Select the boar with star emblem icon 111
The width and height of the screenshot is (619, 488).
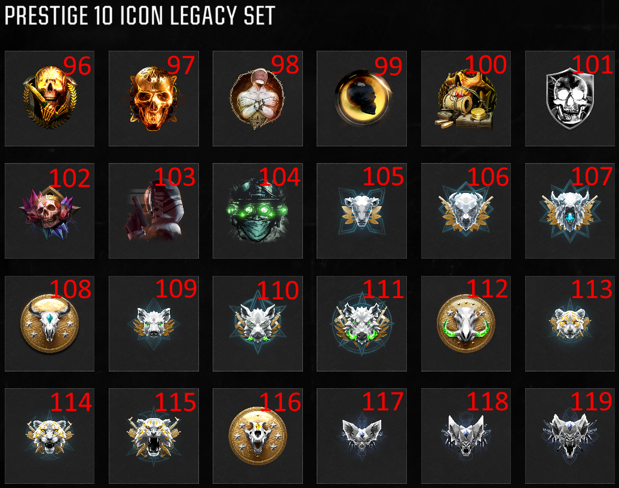[361, 324]
